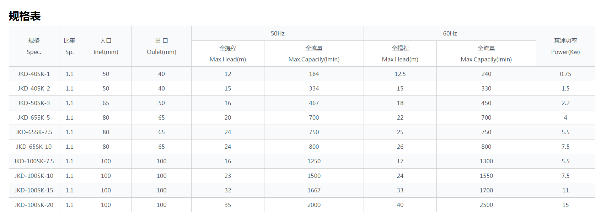Select the 2.2 power value cell
The width and height of the screenshot is (601, 219).
565,103
